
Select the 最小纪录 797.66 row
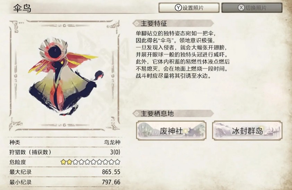(x=65, y=182)
